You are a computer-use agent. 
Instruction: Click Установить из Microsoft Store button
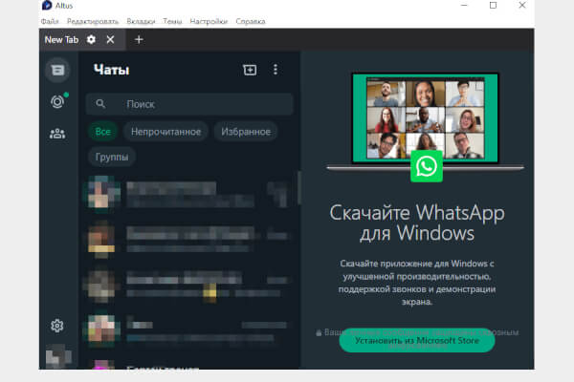click(x=417, y=340)
